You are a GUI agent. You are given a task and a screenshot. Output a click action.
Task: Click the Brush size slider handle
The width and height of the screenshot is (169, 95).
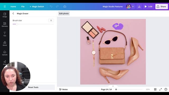pyautogui.click(x=17, y=24)
